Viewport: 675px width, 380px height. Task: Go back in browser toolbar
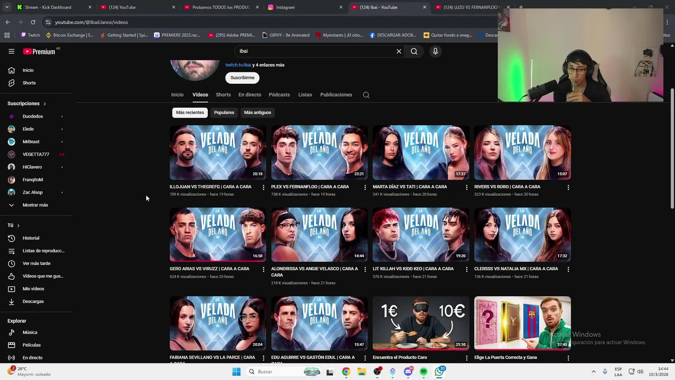click(7, 22)
